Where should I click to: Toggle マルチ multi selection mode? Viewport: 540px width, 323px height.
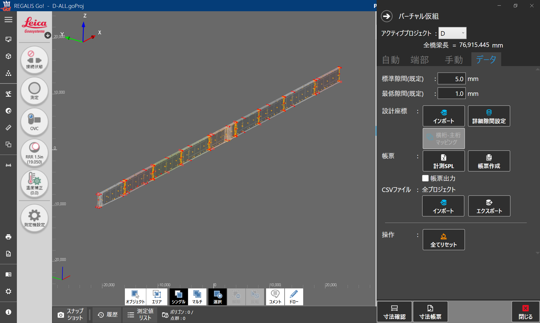click(x=197, y=297)
